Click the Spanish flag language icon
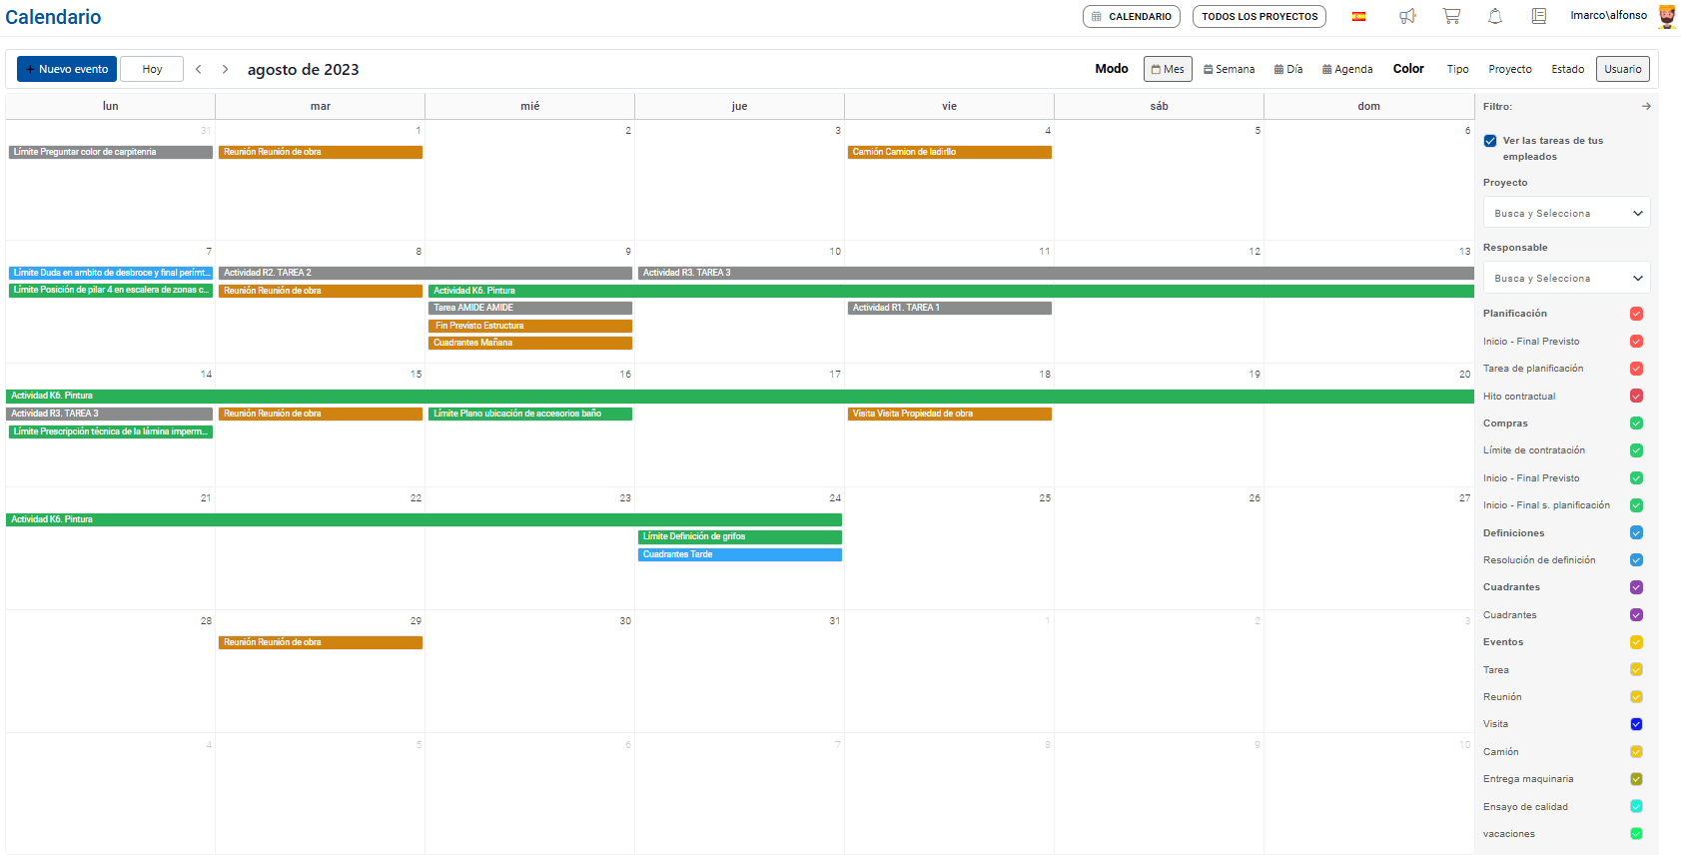Viewport: 1681px width, 859px height. tap(1358, 16)
